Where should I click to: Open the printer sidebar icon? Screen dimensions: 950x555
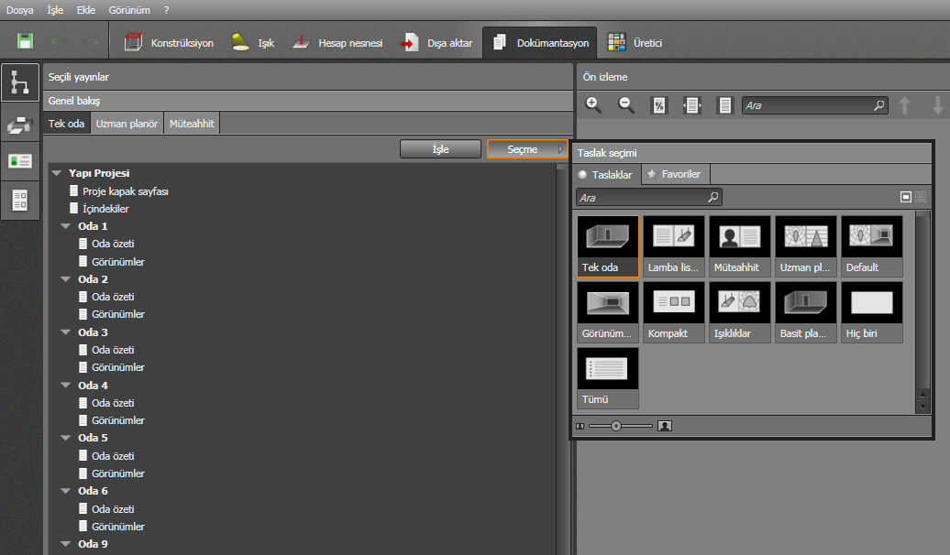(20, 122)
